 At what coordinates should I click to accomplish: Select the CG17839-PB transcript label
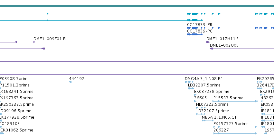pyautogui.click(x=200, y=25)
